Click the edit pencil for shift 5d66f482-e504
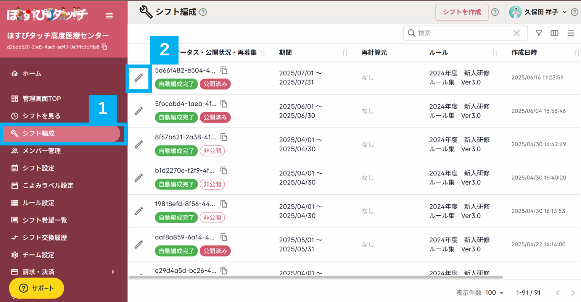This screenshot has height=302, width=581. click(139, 78)
